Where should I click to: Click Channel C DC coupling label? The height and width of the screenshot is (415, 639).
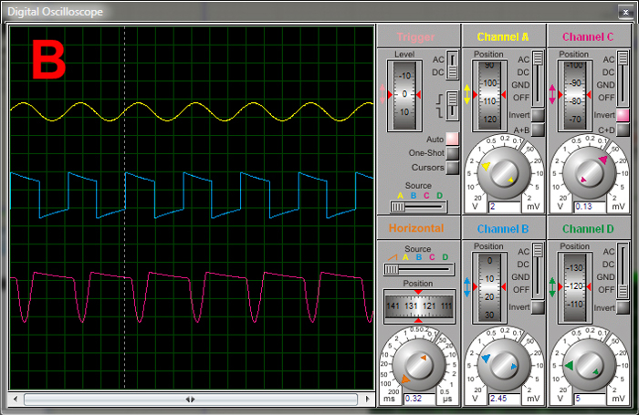[608, 72]
